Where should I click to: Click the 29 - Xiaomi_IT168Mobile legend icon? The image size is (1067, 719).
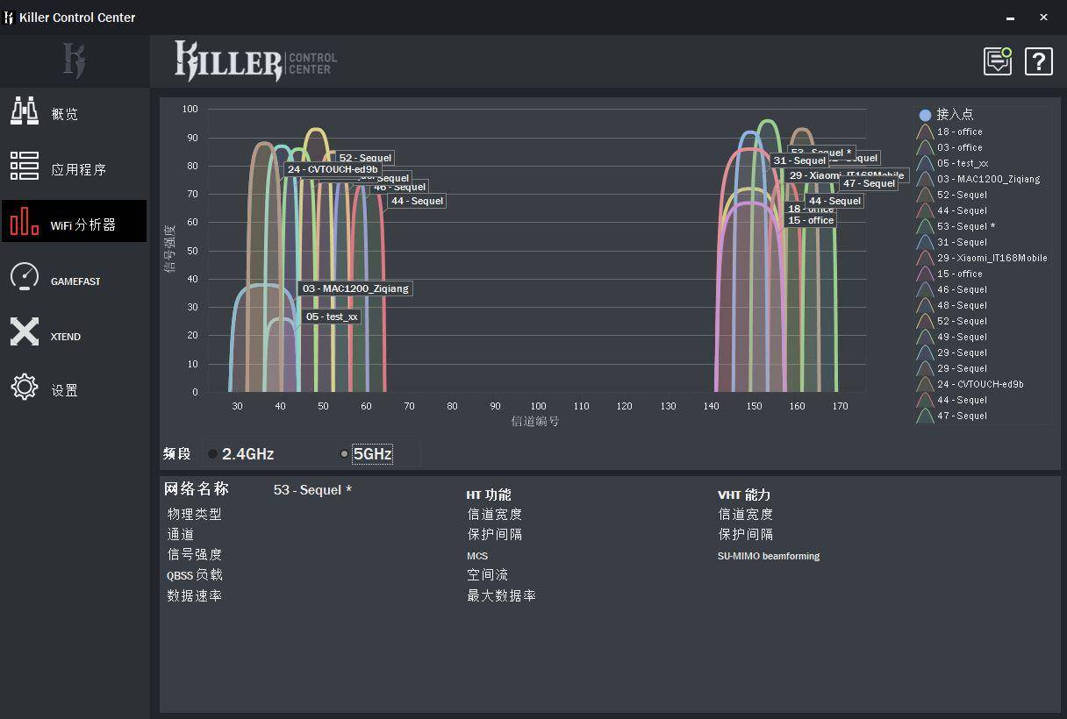click(925, 258)
